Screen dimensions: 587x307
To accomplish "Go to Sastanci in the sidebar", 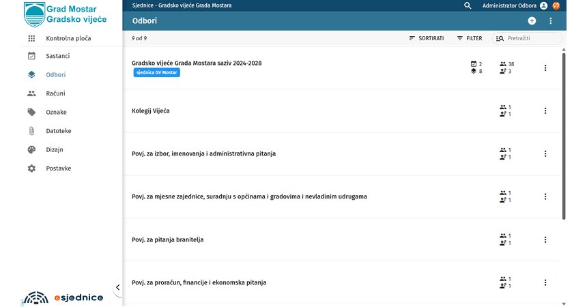I will point(57,56).
